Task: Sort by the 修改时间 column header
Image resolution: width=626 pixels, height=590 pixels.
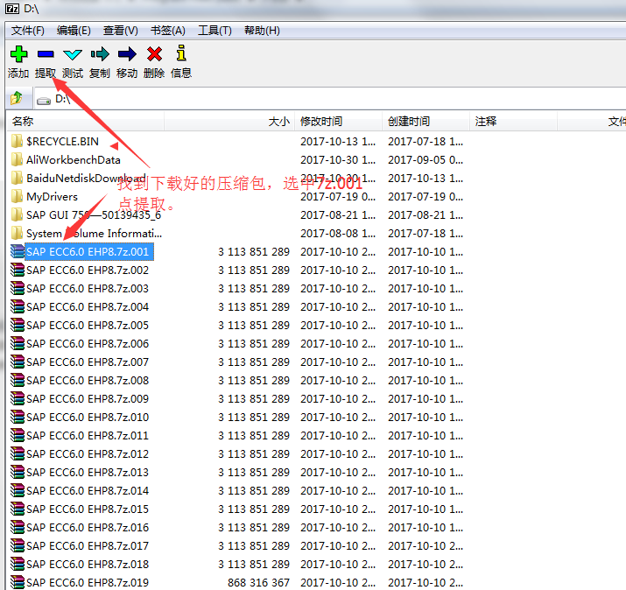Action: [338, 121]
